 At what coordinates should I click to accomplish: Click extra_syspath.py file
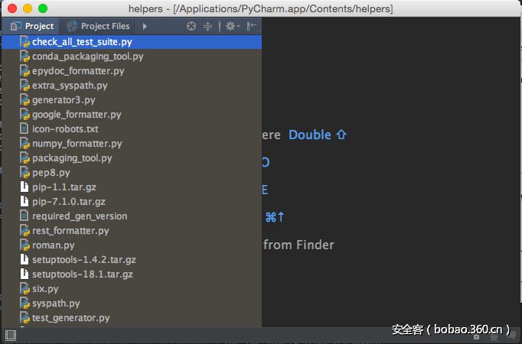(x=132, y=86)
